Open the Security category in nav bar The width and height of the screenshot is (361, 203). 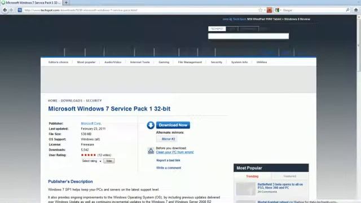tap(217, 62)
